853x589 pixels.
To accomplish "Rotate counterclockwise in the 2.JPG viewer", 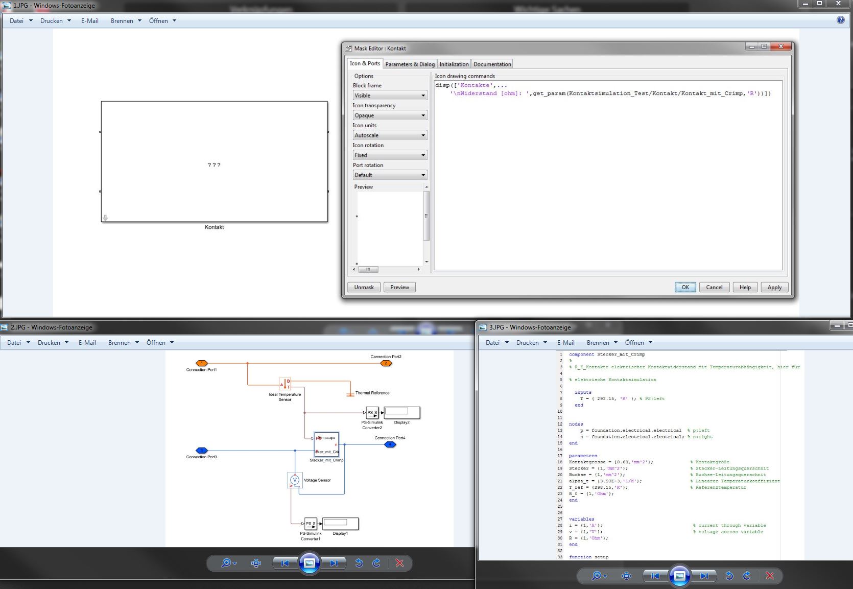I will coord(359,563).
